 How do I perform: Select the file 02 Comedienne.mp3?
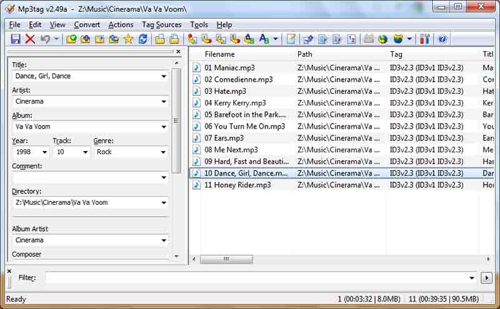click(239, 79)
